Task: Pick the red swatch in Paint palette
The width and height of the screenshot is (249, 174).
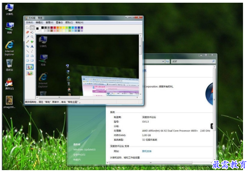Action: tap(55, 28)
